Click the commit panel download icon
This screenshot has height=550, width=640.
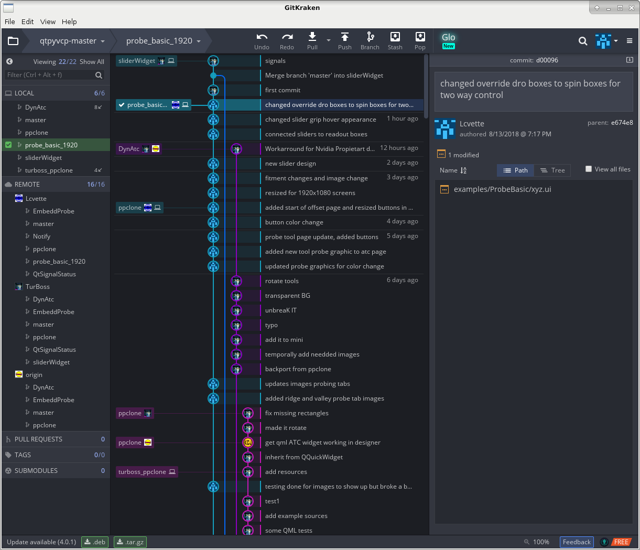click(x=630, y=60)
